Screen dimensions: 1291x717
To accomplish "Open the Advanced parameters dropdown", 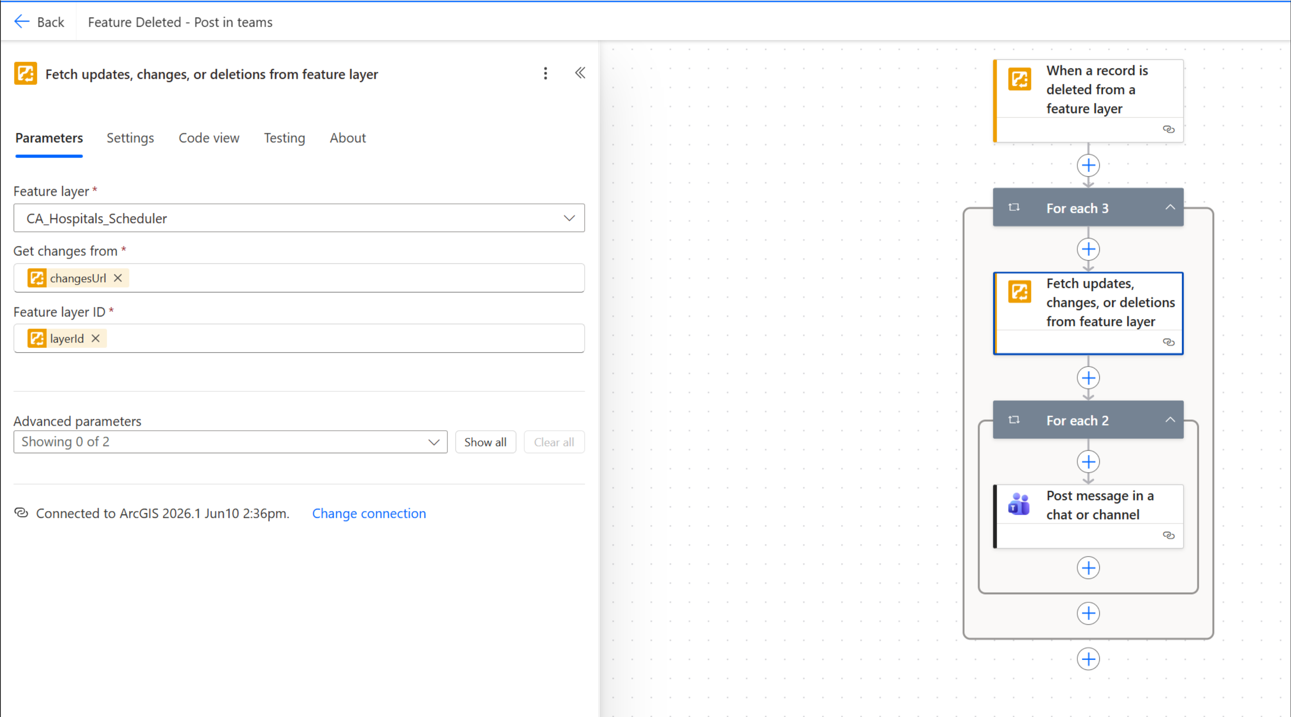I will click(x=230, y=442).
